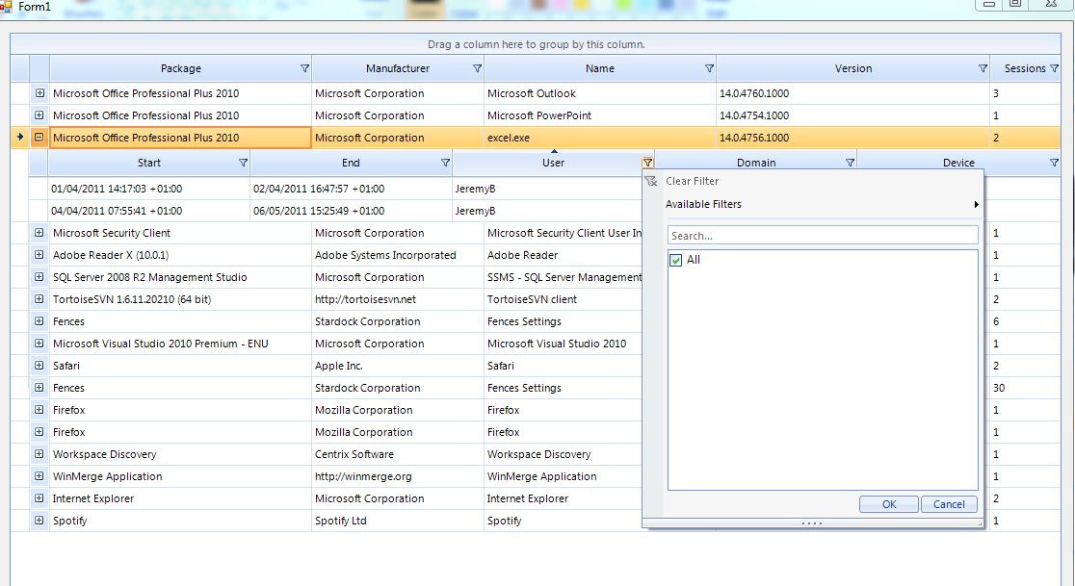Toggle the All checkbox in filter list
This screenshot has height=586, width=1075.
click(676, 260)
